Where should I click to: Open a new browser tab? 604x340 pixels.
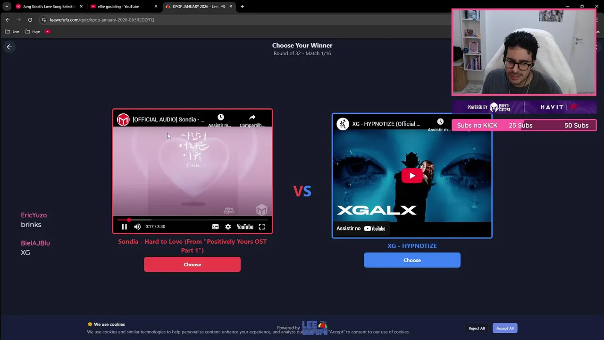242,7
